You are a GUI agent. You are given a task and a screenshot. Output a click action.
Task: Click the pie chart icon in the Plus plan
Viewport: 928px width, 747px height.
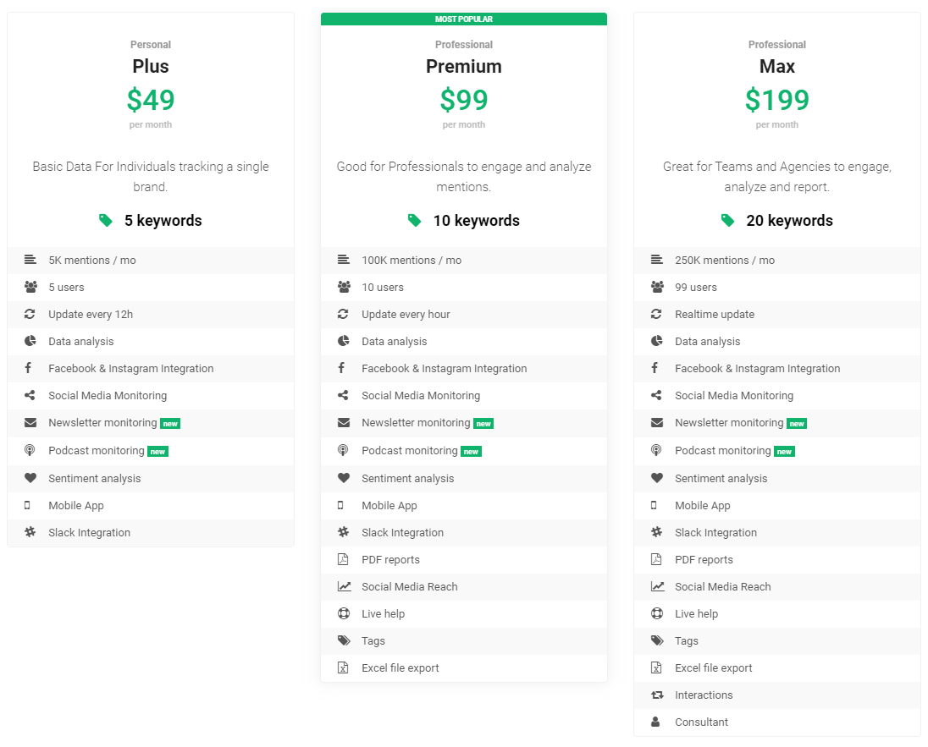[x=30, y=341]
